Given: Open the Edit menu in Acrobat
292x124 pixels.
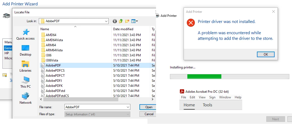Looking at the screenshot, I should click(192, 97).
